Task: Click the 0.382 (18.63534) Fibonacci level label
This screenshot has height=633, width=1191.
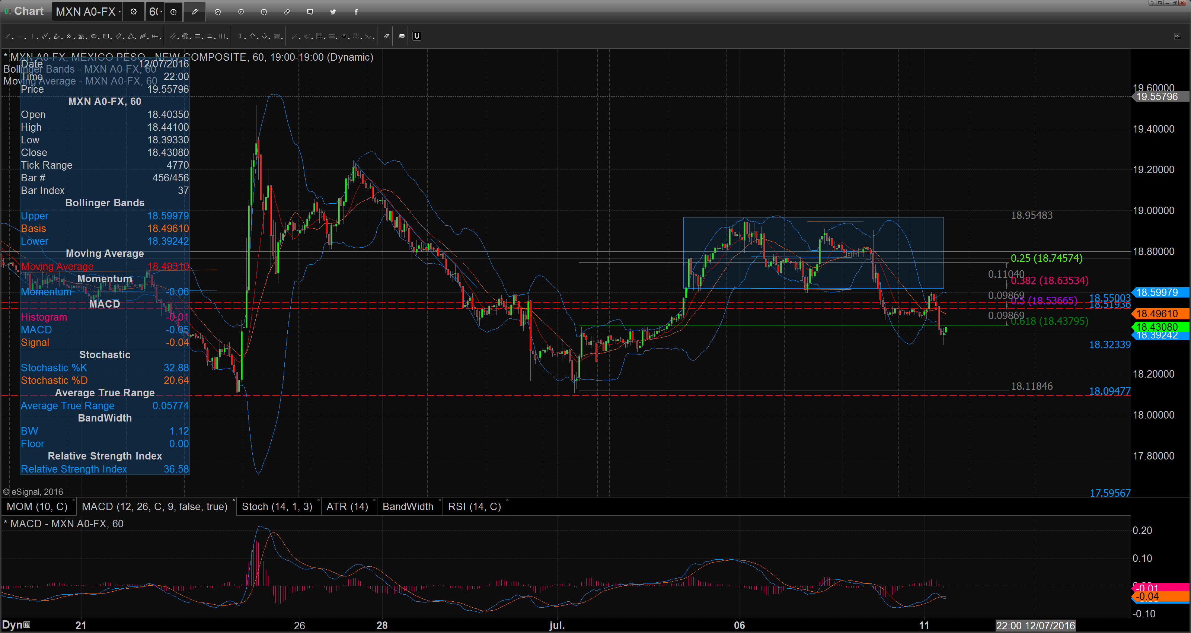Action: click(x=1050, y=280)
